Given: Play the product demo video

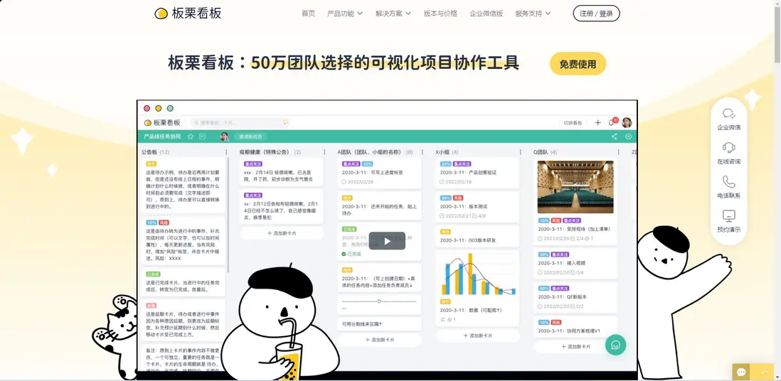Looking at the screenshot, I should click(x=387, y=241).
